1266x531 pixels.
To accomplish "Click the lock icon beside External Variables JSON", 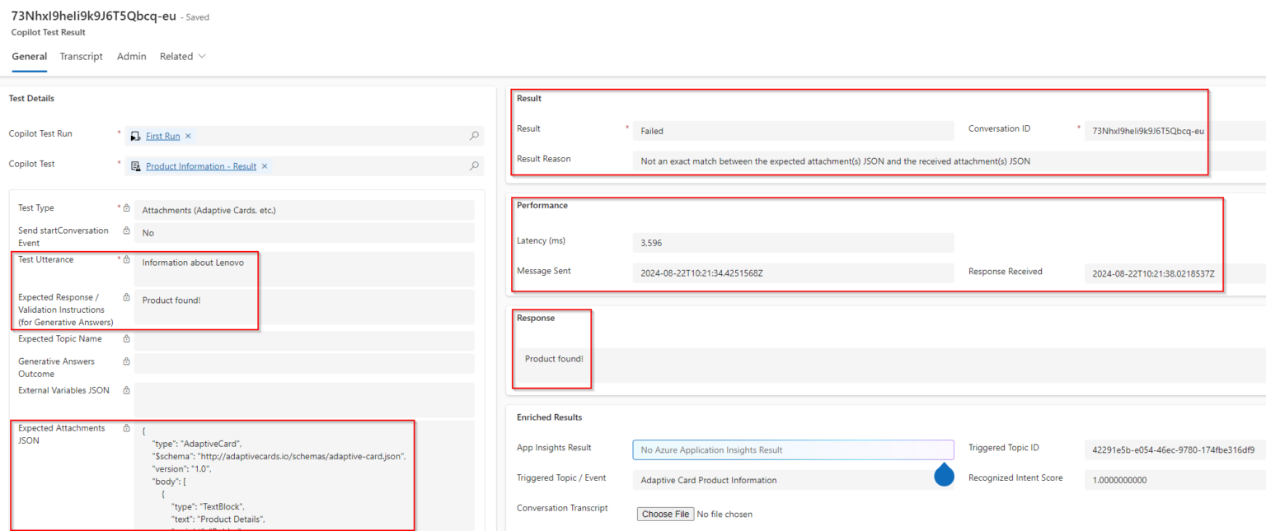I will [126, 390].
